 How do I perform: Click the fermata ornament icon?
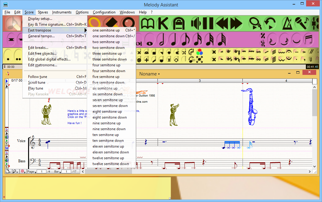(x=289, y=52)
